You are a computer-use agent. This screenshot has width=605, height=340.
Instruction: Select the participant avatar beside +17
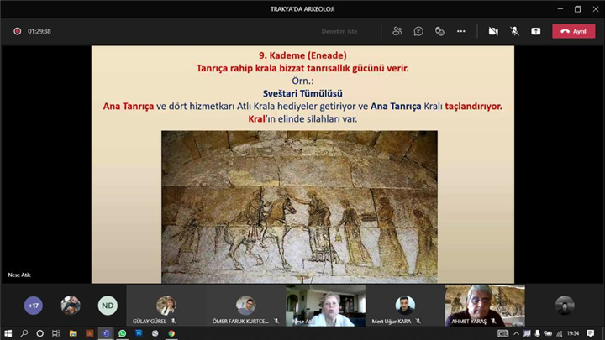[x=71, y=306]
